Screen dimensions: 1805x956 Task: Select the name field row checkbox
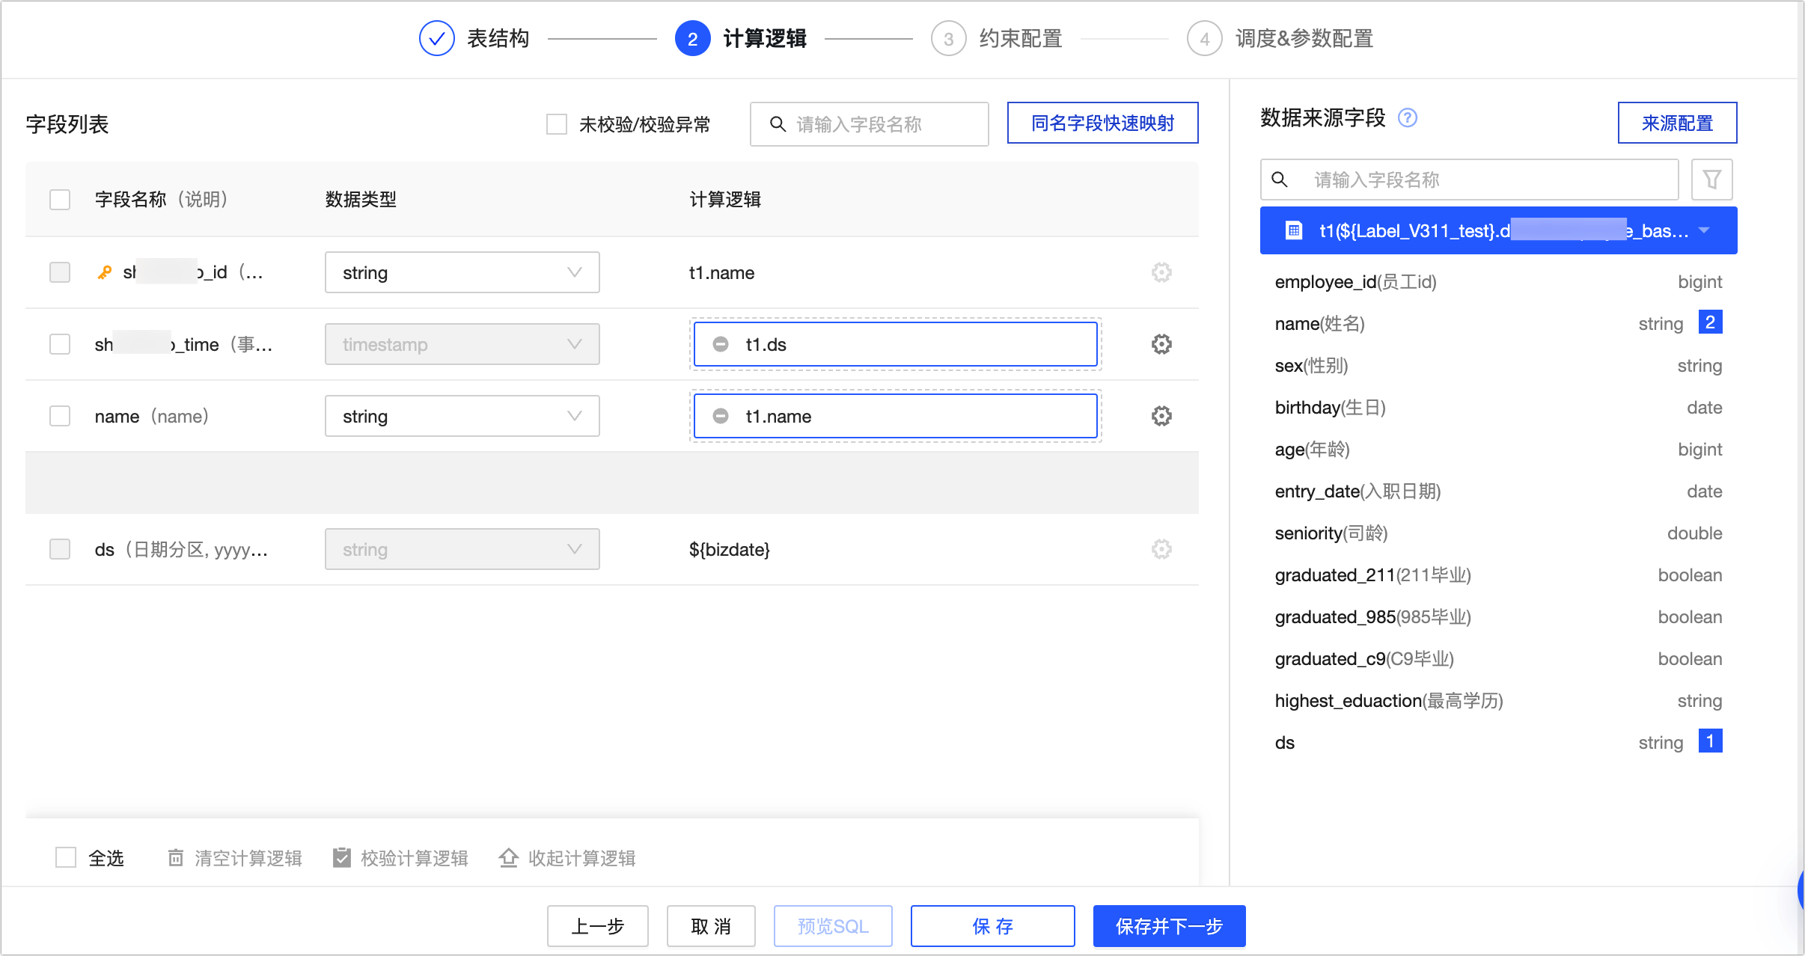click(x=60, y=416)
